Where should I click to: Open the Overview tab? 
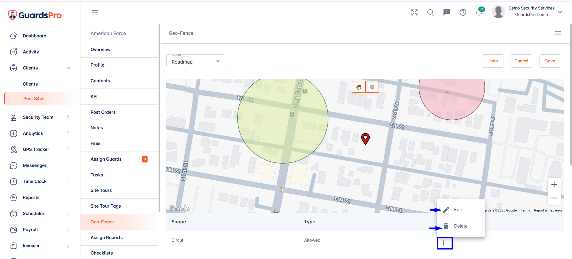click(x=119, y=50)
